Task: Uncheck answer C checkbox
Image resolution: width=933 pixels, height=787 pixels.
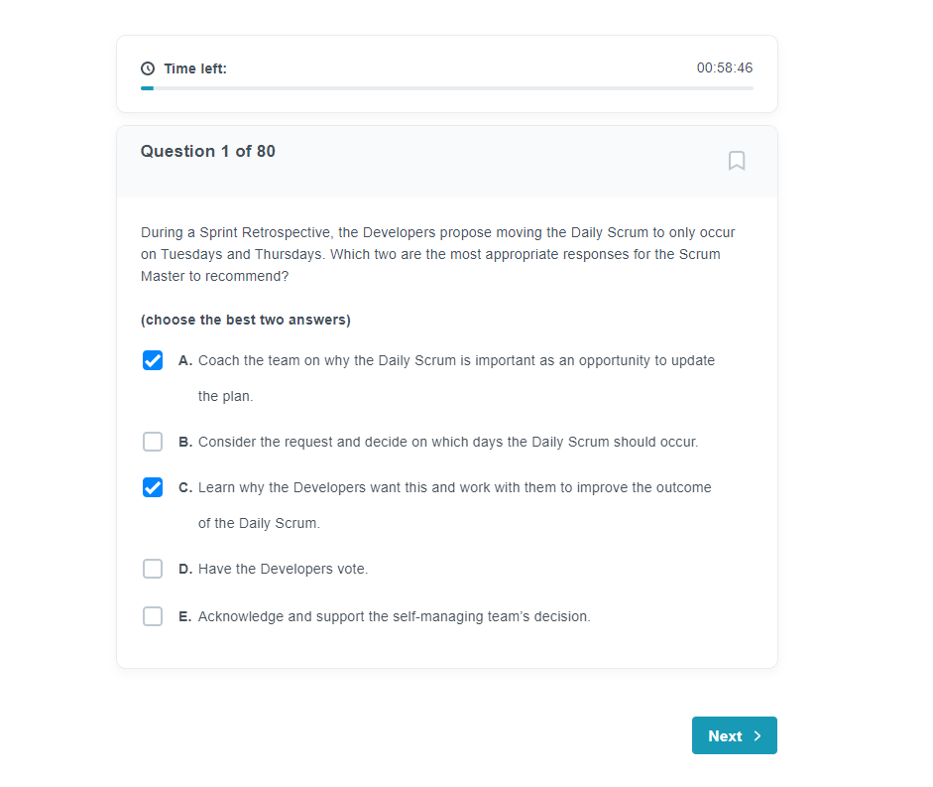Action: tap(153, 487)
